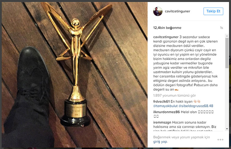Click the trophy photo in the post

74,75
